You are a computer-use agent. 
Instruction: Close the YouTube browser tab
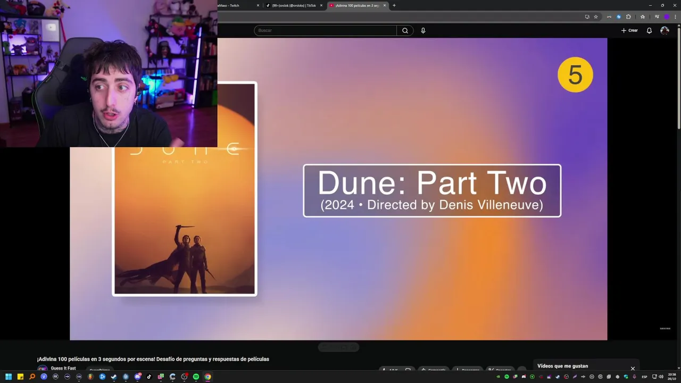tap(384, 5)
